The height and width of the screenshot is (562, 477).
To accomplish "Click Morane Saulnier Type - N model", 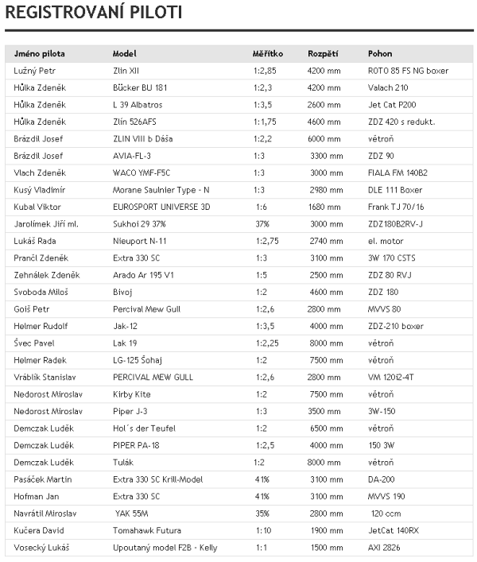I will tap(161, 190).
